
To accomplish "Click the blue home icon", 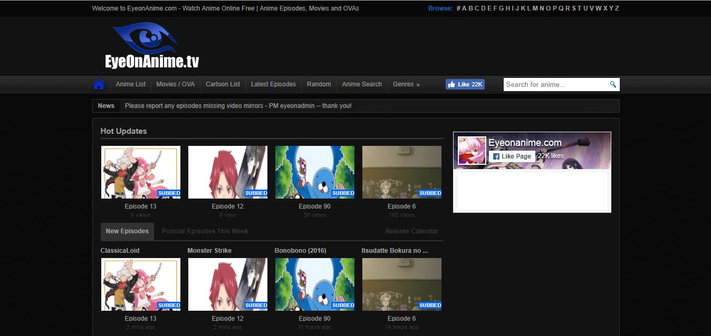I will tap(99, 85).
